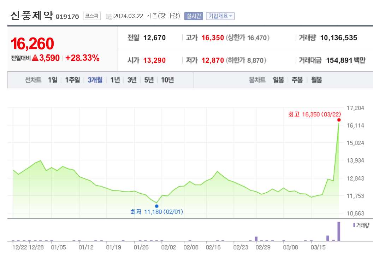Click the 02/29 date axis label
This screenshot has width=373, height=258.
pyautogui.click(x=263, y=247)
